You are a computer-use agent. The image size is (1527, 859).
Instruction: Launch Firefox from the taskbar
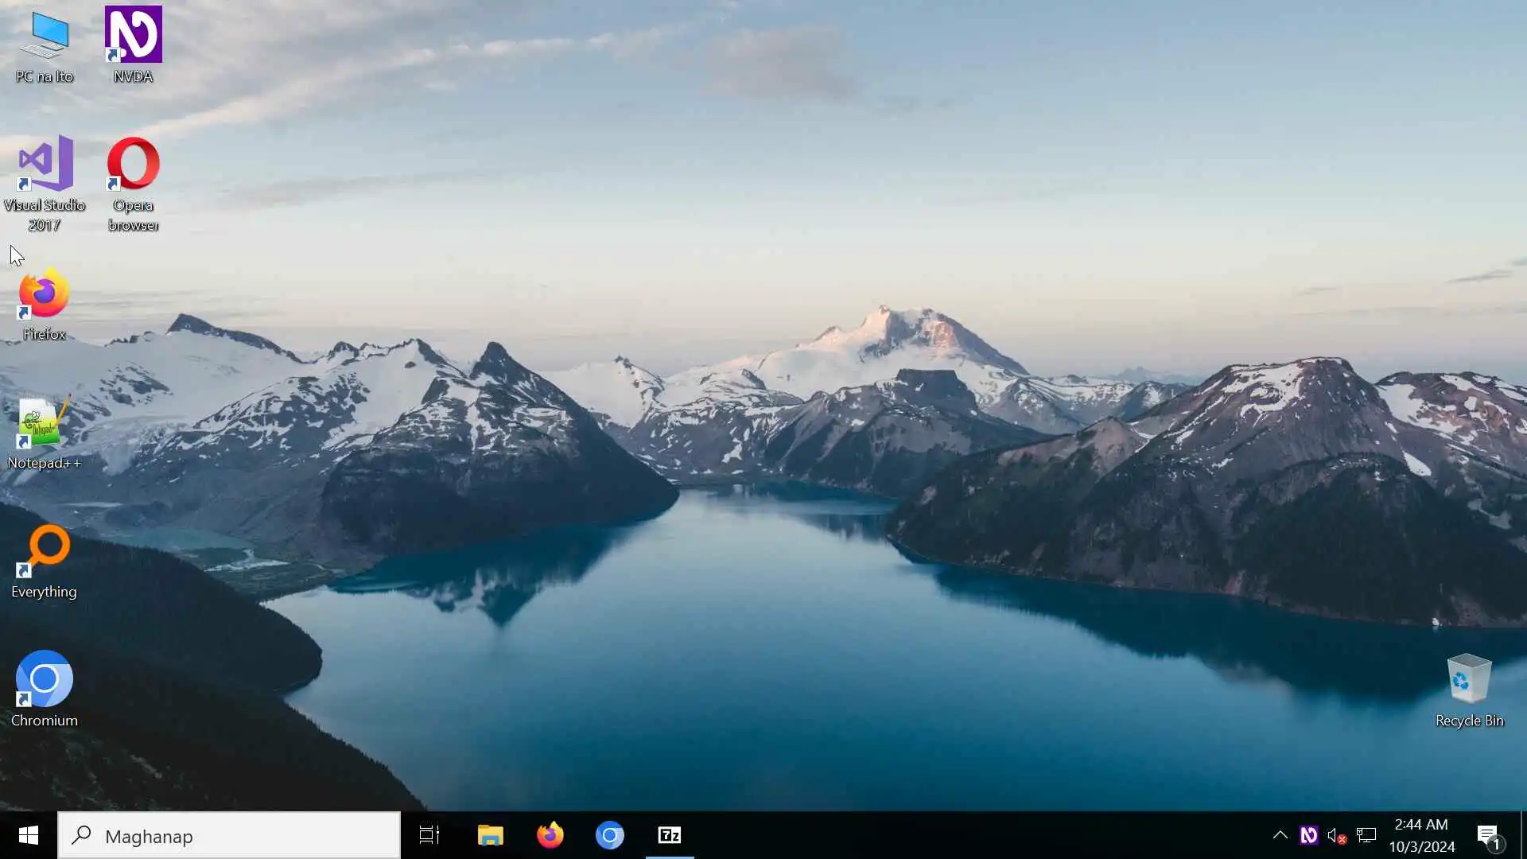pyautogui.click(x=550, y=835)
